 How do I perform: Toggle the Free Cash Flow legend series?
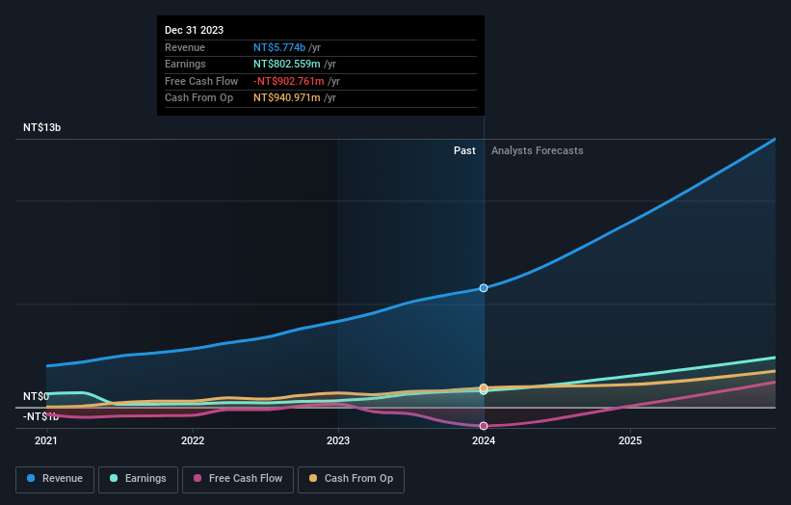pos(238,479)
